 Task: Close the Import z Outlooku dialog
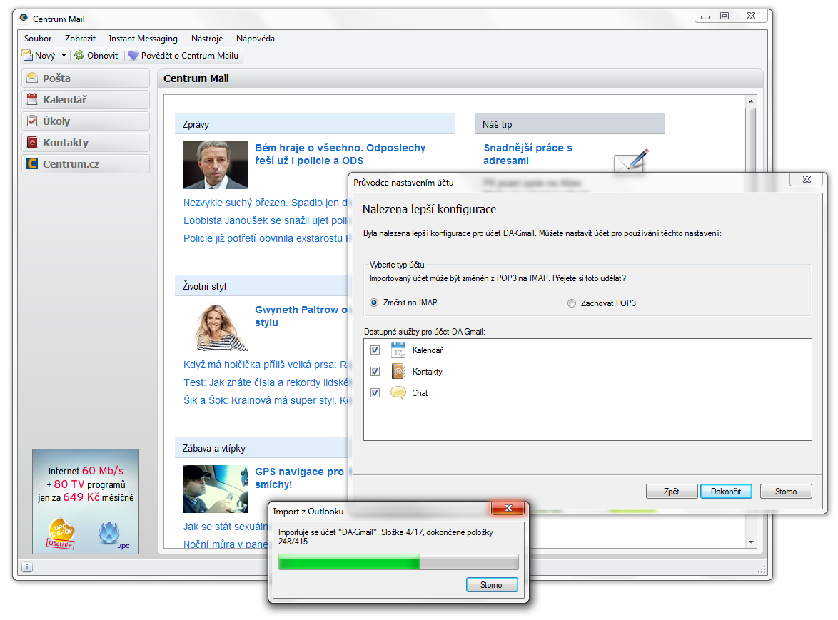pos(508,508)
